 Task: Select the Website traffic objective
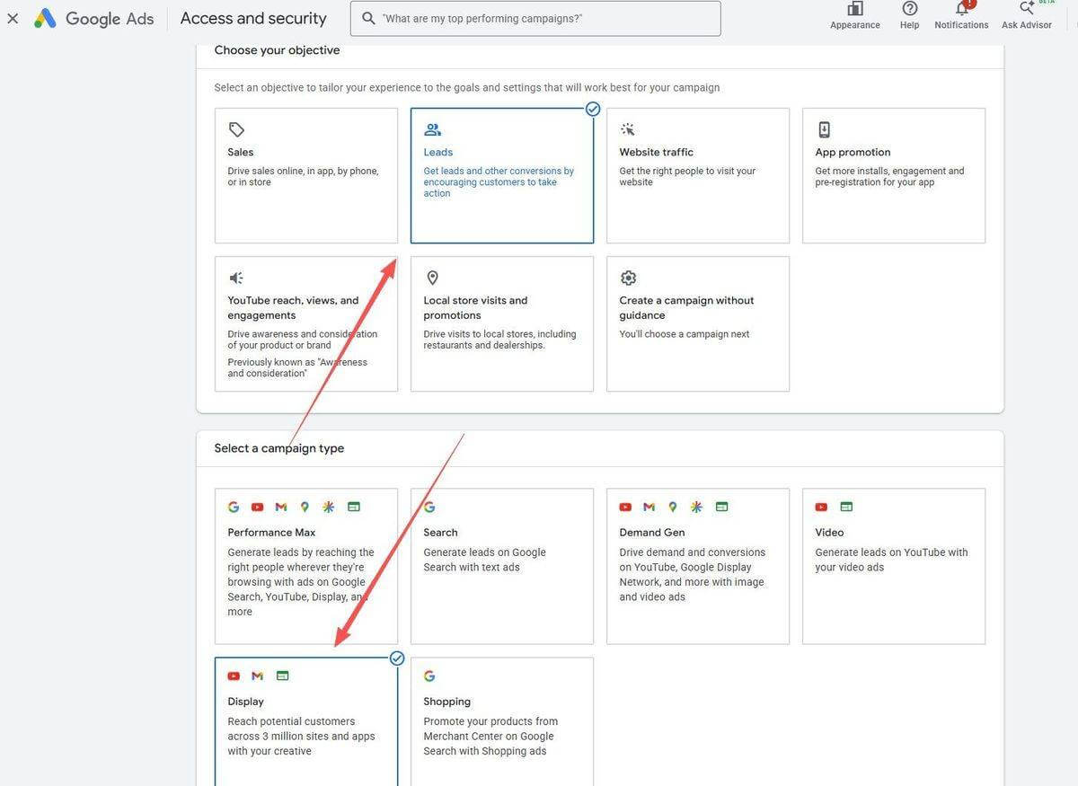(698, 176)
